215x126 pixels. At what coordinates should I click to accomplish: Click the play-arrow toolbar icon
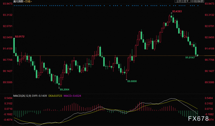coord(199,1)
